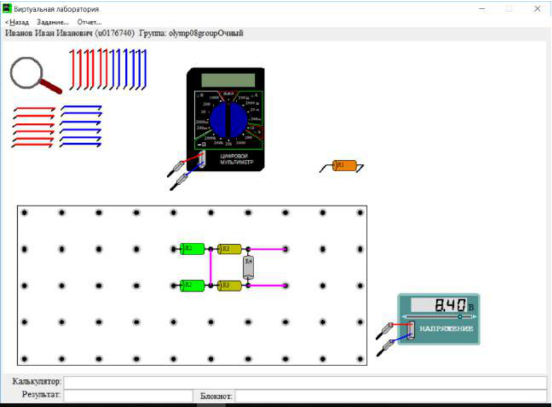The height and width of the screenshot is (407, 552).
Task: Click the gray vertical R4 resistor
Action: pos(248,267)
